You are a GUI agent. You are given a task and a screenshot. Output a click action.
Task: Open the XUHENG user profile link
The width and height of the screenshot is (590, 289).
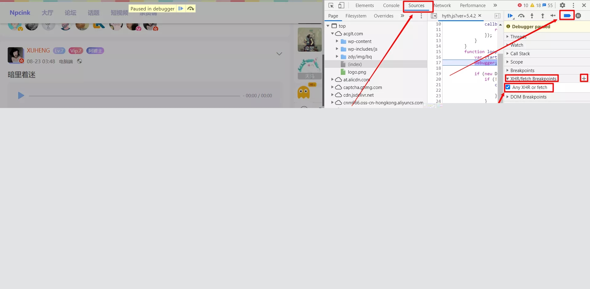tap(38, 51)
